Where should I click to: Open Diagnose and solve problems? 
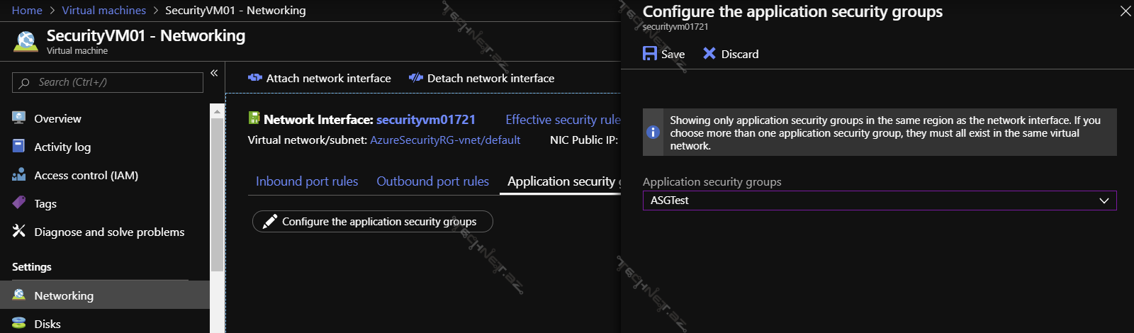click(x=108, y=232)
